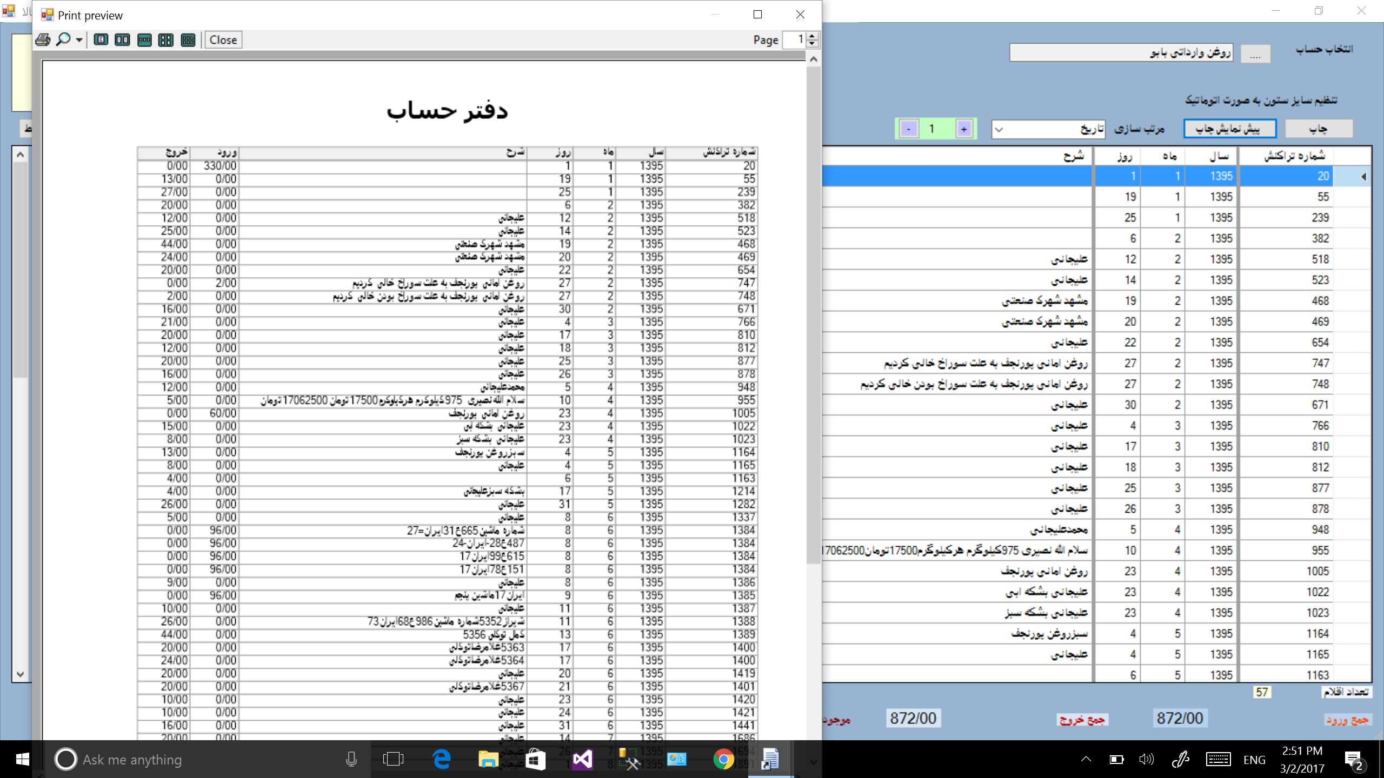Click the چاپ print button
This screenshot has width=1384, height=778.
1318,129
